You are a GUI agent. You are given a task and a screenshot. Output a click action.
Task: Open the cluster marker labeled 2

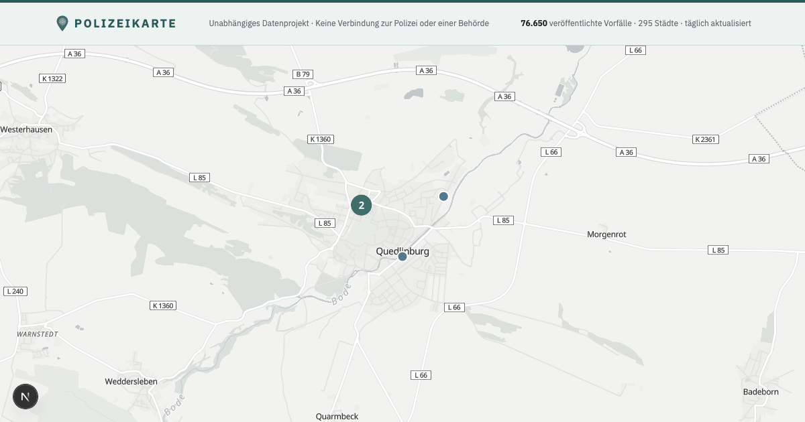click(x=362, y=205)
